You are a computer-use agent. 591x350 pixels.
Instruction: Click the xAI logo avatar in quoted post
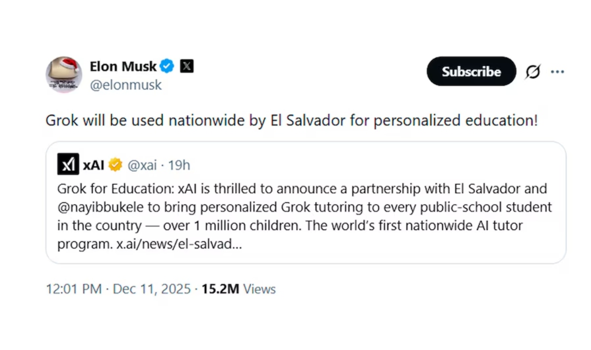coord(68,164)
